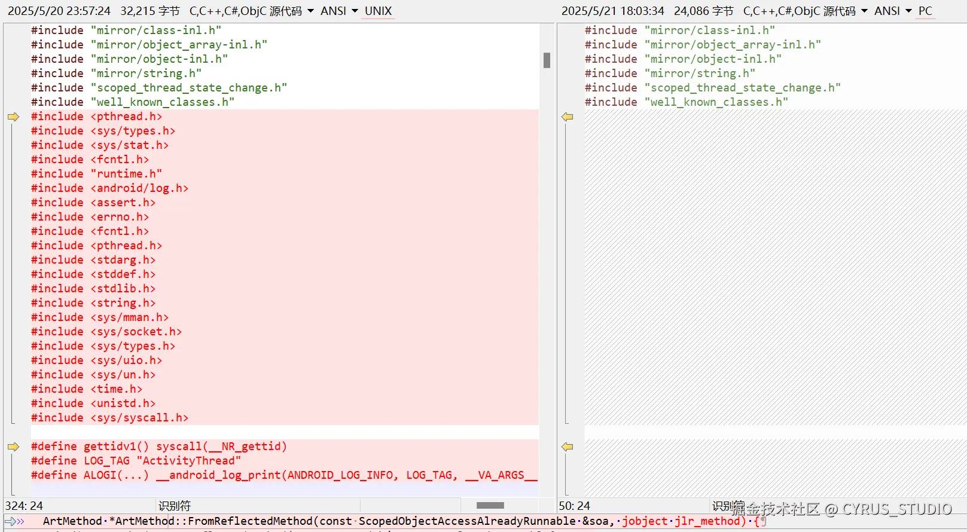Click "mirror/object-inl.h" include in the right pane
The width and height of the screenshot is (967, 532).
pos(713,59)
